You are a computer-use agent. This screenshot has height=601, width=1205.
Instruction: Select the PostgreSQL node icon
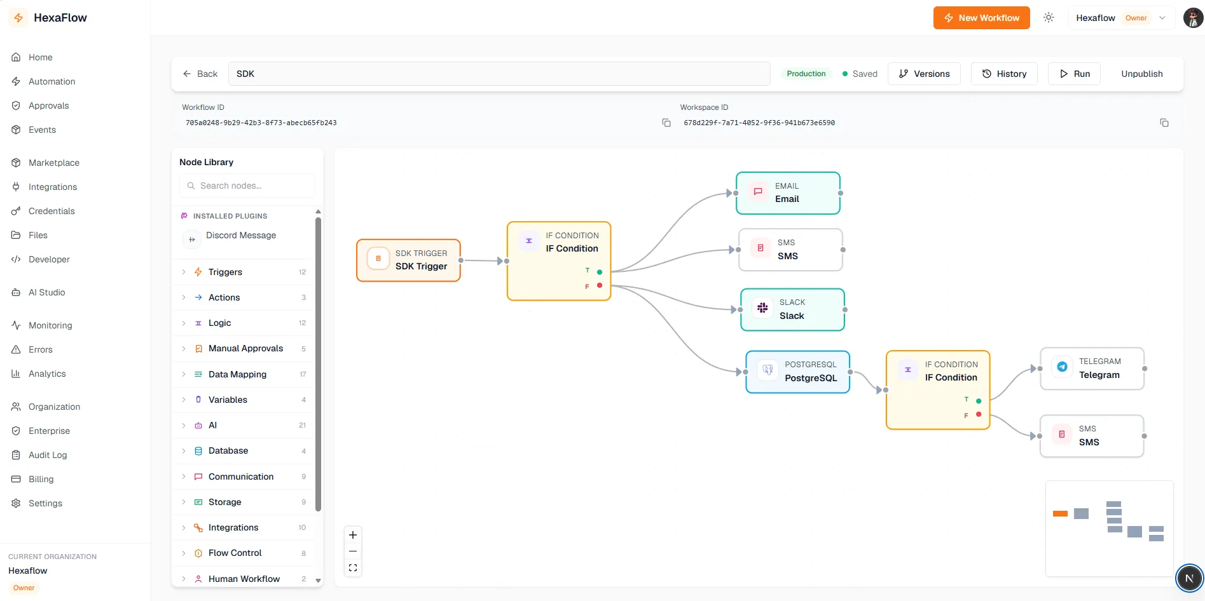768,370
